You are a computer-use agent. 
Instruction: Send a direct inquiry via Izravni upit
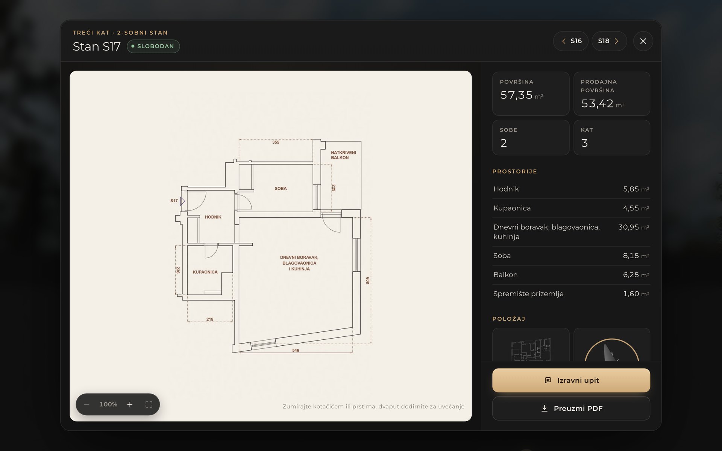point(571,380)
